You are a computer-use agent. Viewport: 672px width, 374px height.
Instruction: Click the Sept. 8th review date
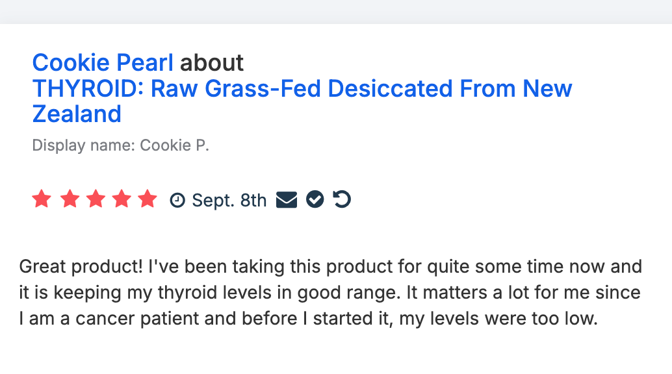(229, 201)
